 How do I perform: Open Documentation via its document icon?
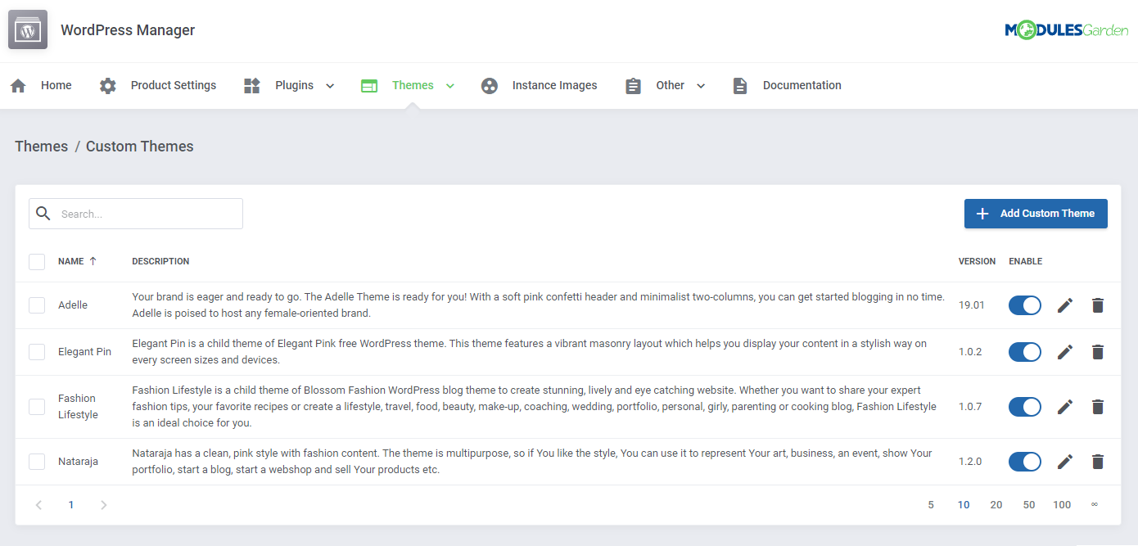click(740, 84)
